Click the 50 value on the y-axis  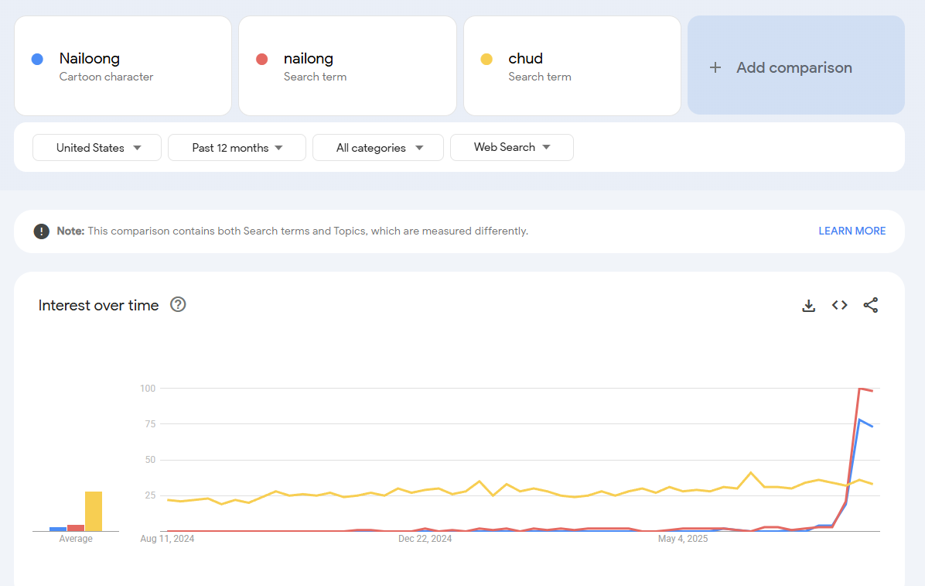point(151,460)
